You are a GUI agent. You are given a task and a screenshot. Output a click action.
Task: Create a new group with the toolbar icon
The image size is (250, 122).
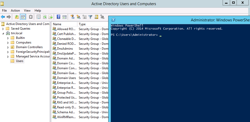click(79, 17)
